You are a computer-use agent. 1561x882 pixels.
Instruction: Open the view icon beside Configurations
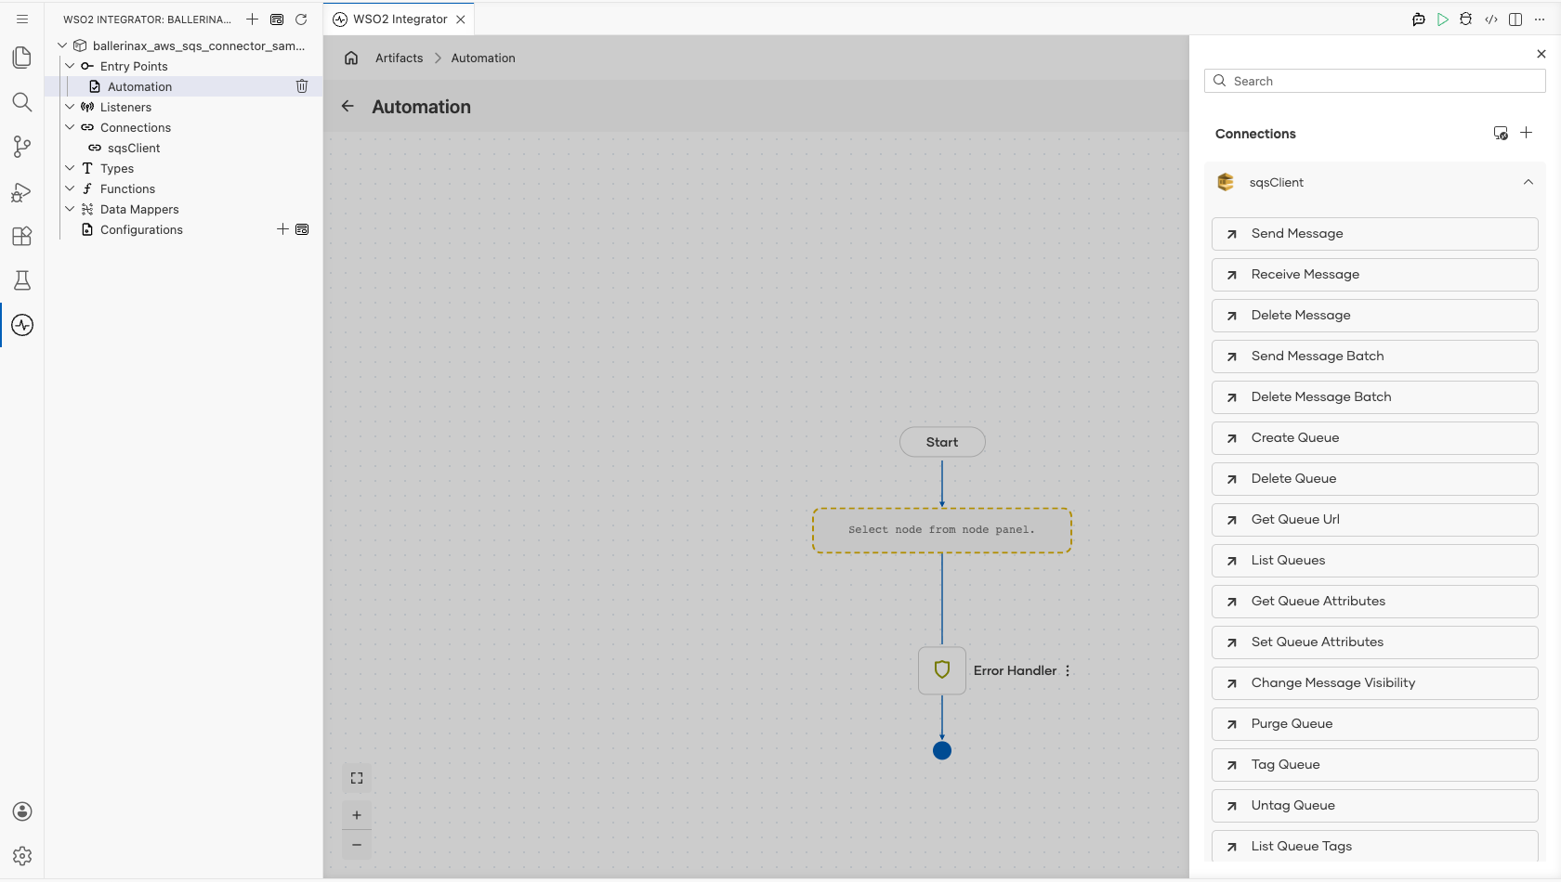[302, 229]
